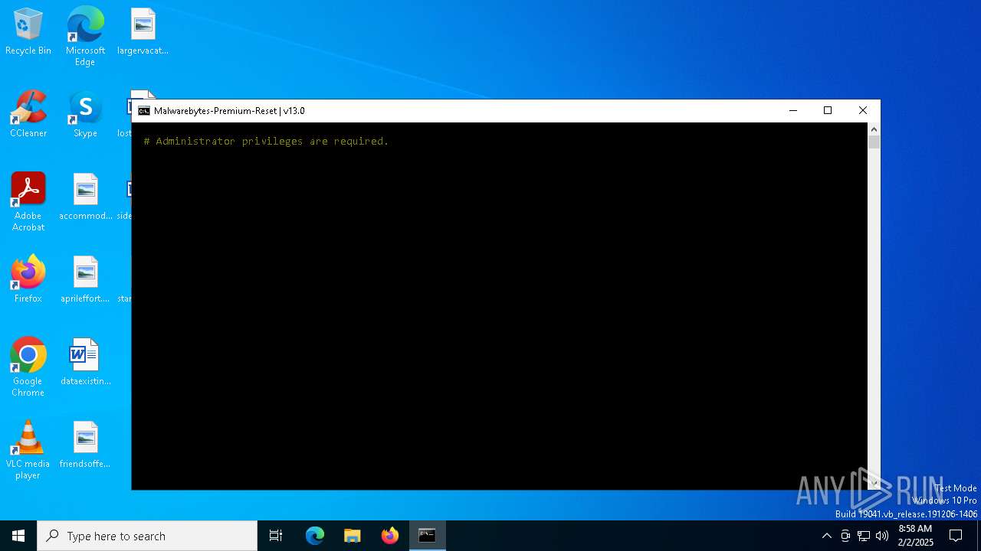
Task: Click the network status tray icon
Action: 864,536
